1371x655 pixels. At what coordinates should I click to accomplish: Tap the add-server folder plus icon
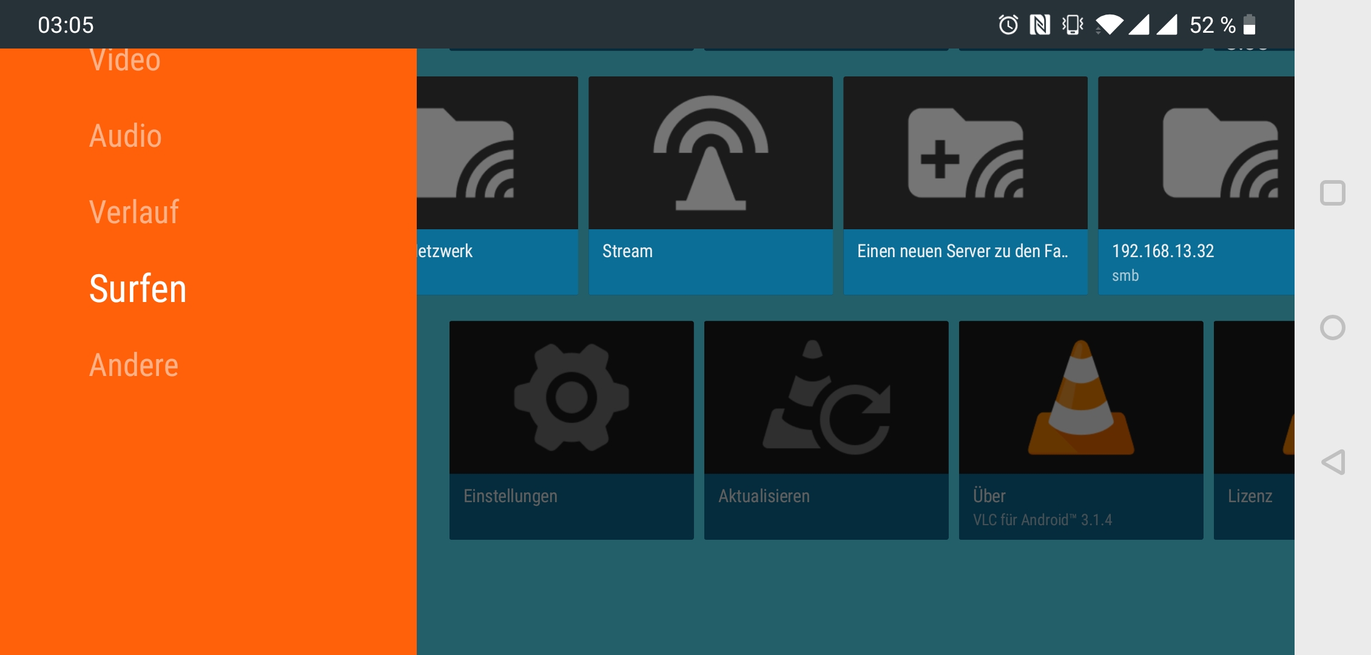965,153
